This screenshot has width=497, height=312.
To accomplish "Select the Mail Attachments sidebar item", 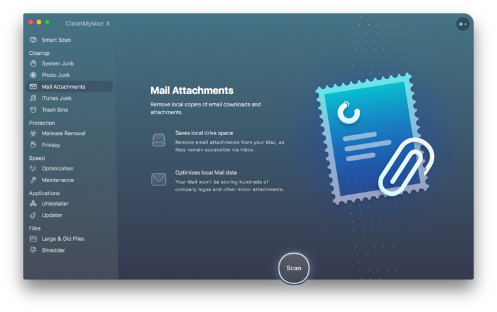I will tap(69, 86).
